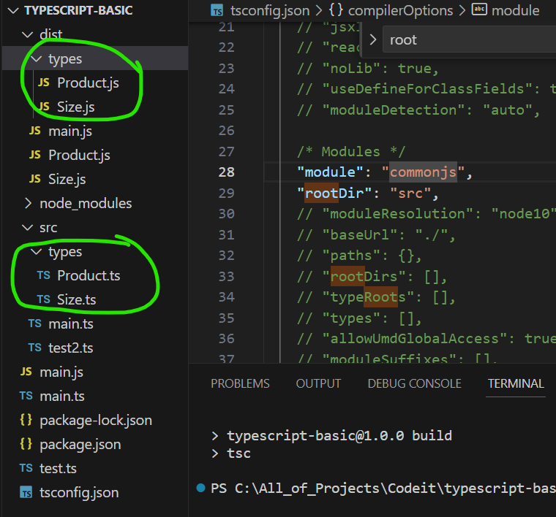Screen dimensions: 556x517
Task: Click the "commonjs" value on line 28
Action: point(423,172)
